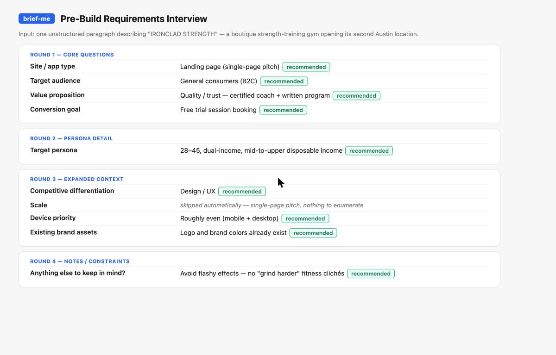556x355 pixels.
Task: Select the Landing page (single-page pitch) answer
Action: point(230,67)
